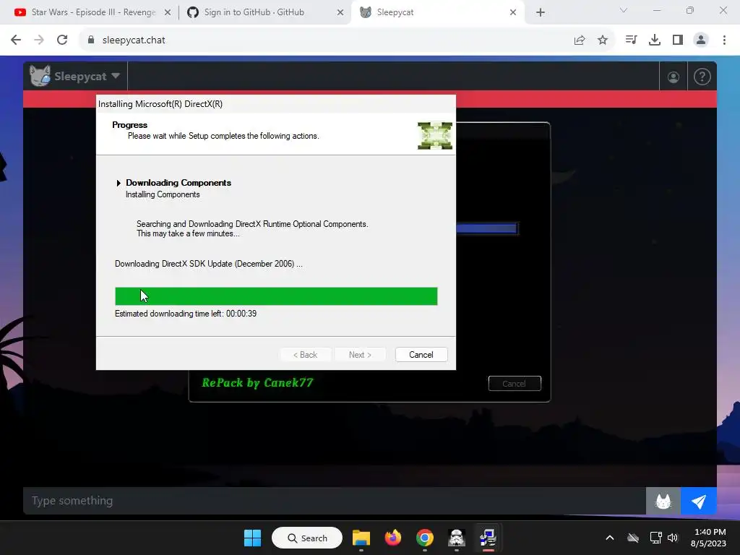Open network status tray icon

tap(655, 538)
